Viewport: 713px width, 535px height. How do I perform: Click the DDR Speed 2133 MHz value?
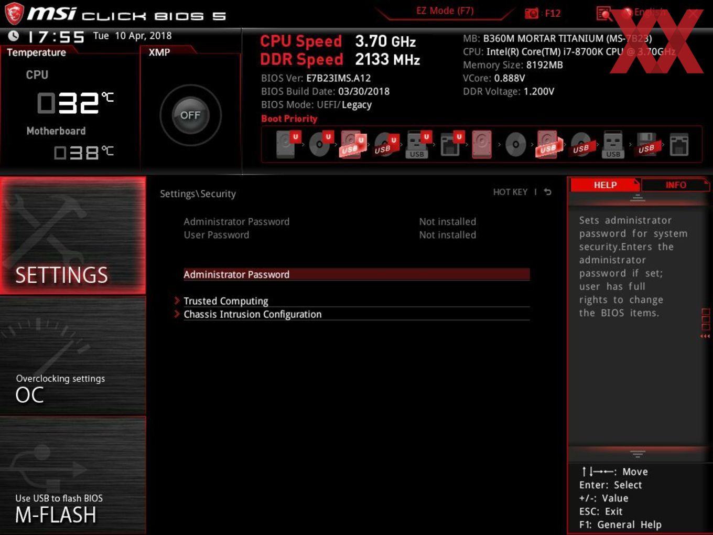(x=387, y=59)
